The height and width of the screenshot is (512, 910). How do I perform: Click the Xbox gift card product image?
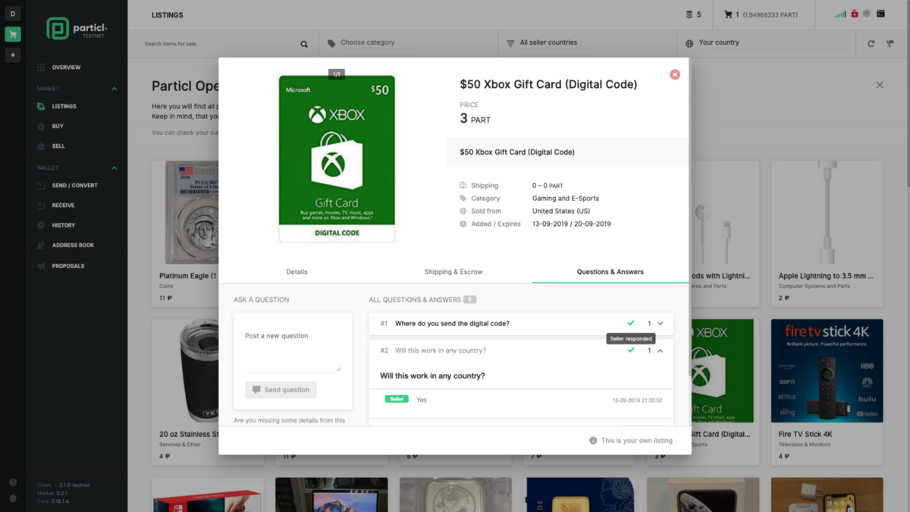pyautogui.click(x=337, y=159)
